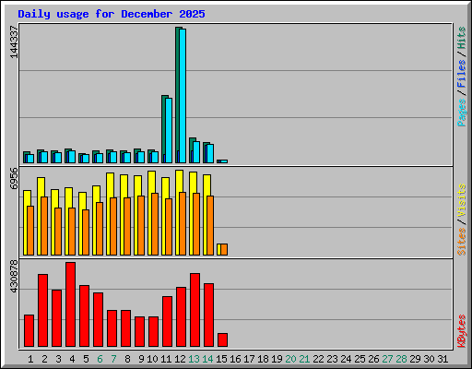This screenshot has width=472, height=369.
Task: Click the cyan hits bar for day 11
Action: pos(169,130)
